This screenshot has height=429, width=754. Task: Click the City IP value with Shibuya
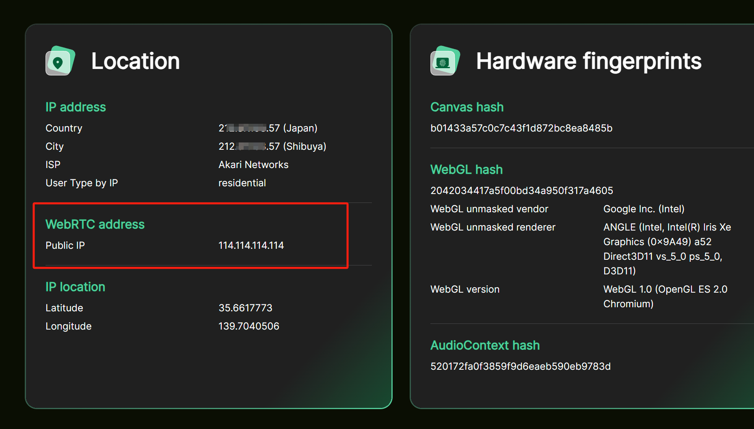click(272, 147)
